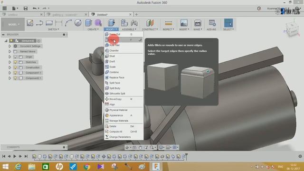Choose Change Parameters menu entry
This screenshot has height=171, width=304.
[123, 137]
